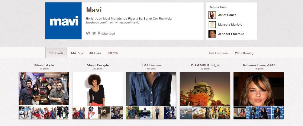
Task: Select the '30 pins' count under Mavi People
Action: point(98,69)
